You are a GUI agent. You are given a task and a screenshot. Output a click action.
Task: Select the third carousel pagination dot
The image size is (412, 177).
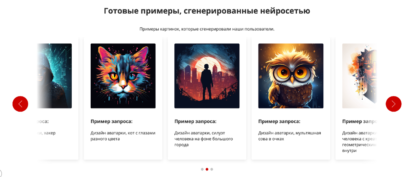212,169
